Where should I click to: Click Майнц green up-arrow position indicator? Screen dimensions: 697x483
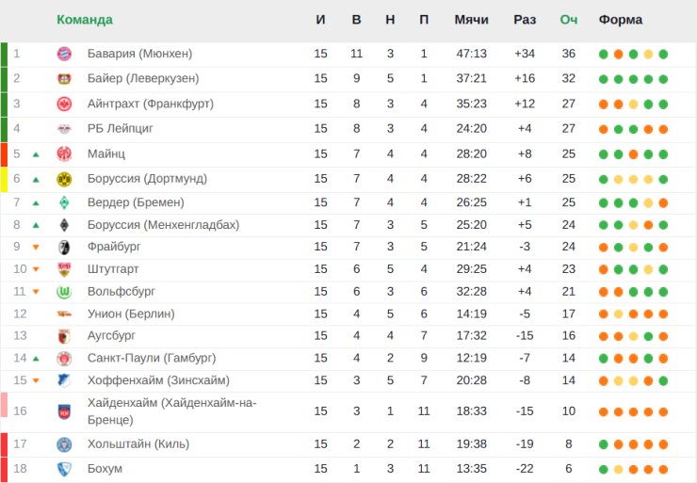(36, 154)
